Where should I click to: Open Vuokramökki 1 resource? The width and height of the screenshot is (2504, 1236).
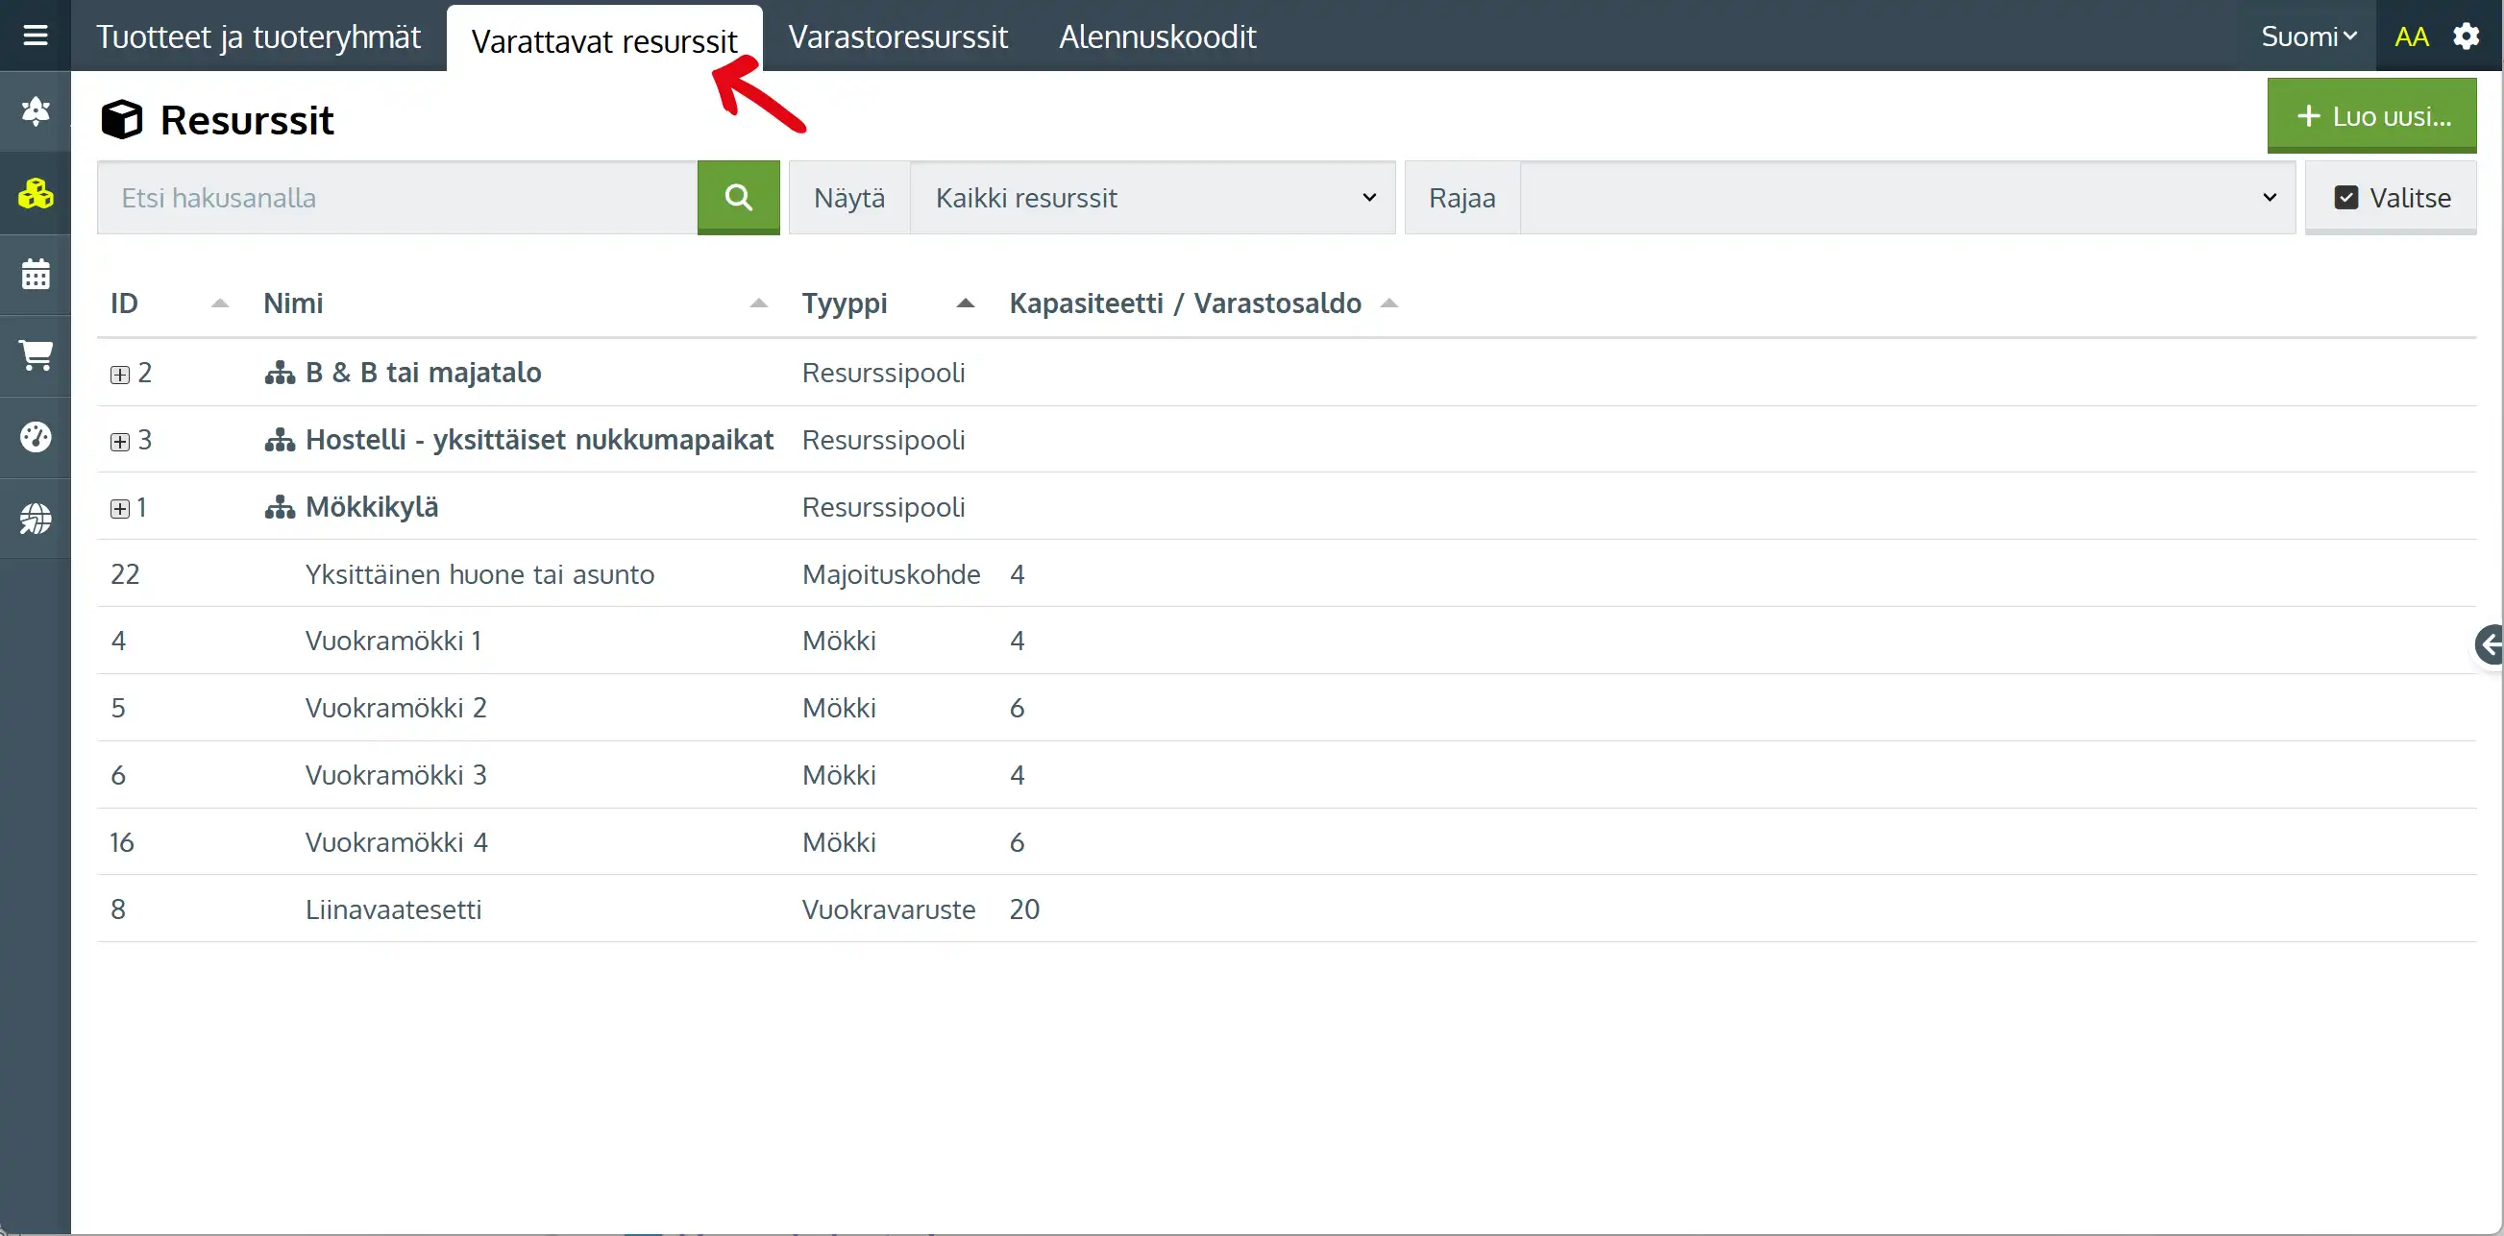[393, 642]
